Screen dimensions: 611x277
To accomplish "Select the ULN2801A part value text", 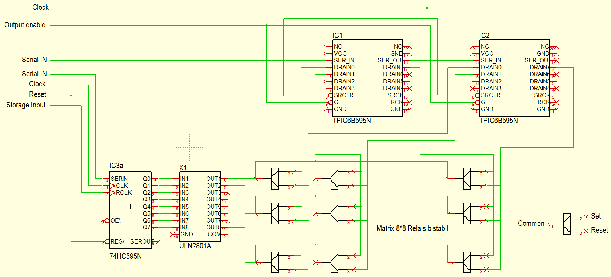I will [195, 246].
